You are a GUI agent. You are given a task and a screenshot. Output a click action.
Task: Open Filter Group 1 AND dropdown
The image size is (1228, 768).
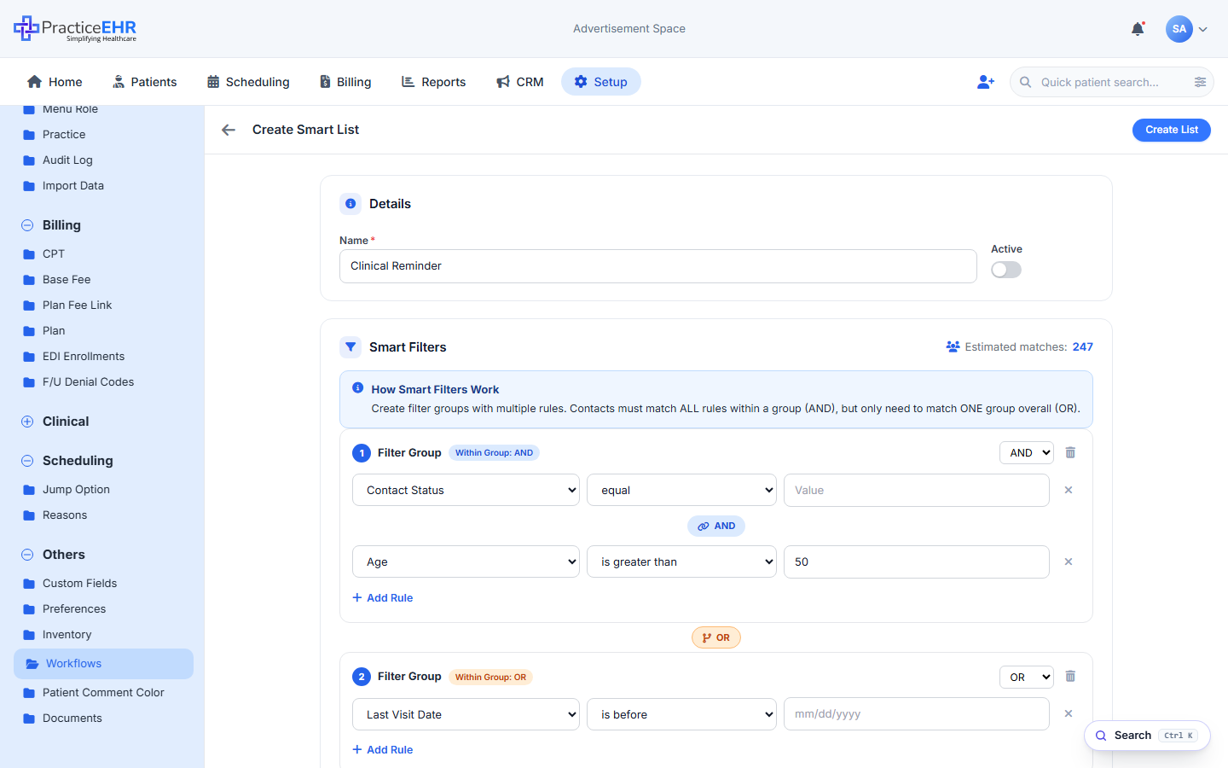pos(1027,452)
